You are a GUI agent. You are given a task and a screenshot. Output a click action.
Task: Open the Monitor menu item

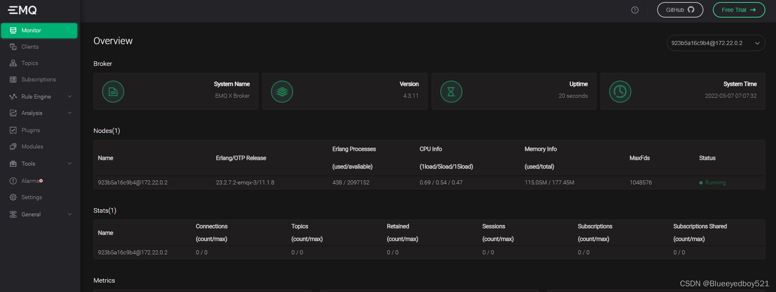(39, 30)
